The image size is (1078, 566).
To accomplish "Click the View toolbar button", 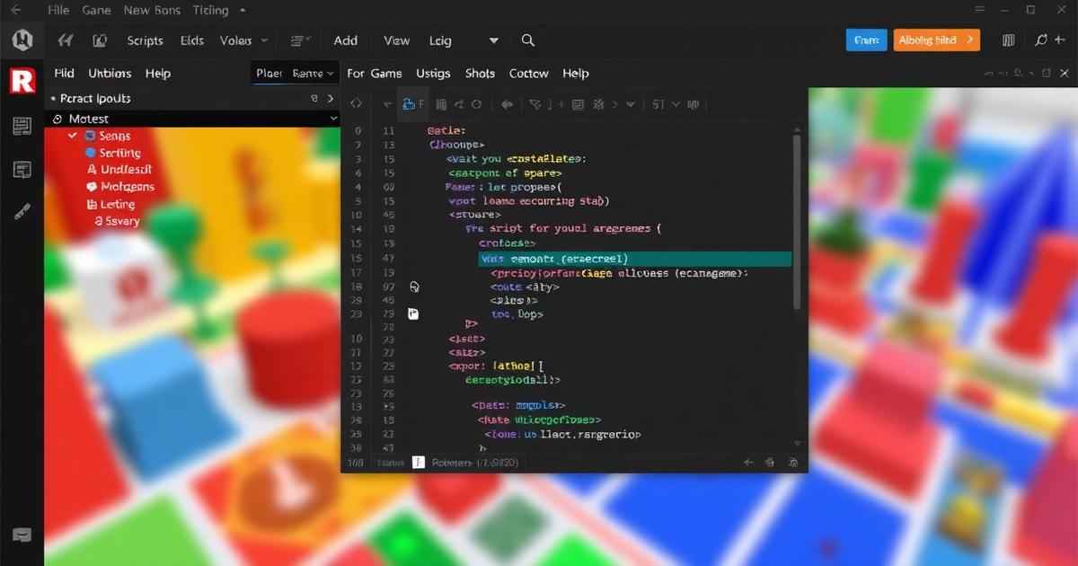I will 396,40.
